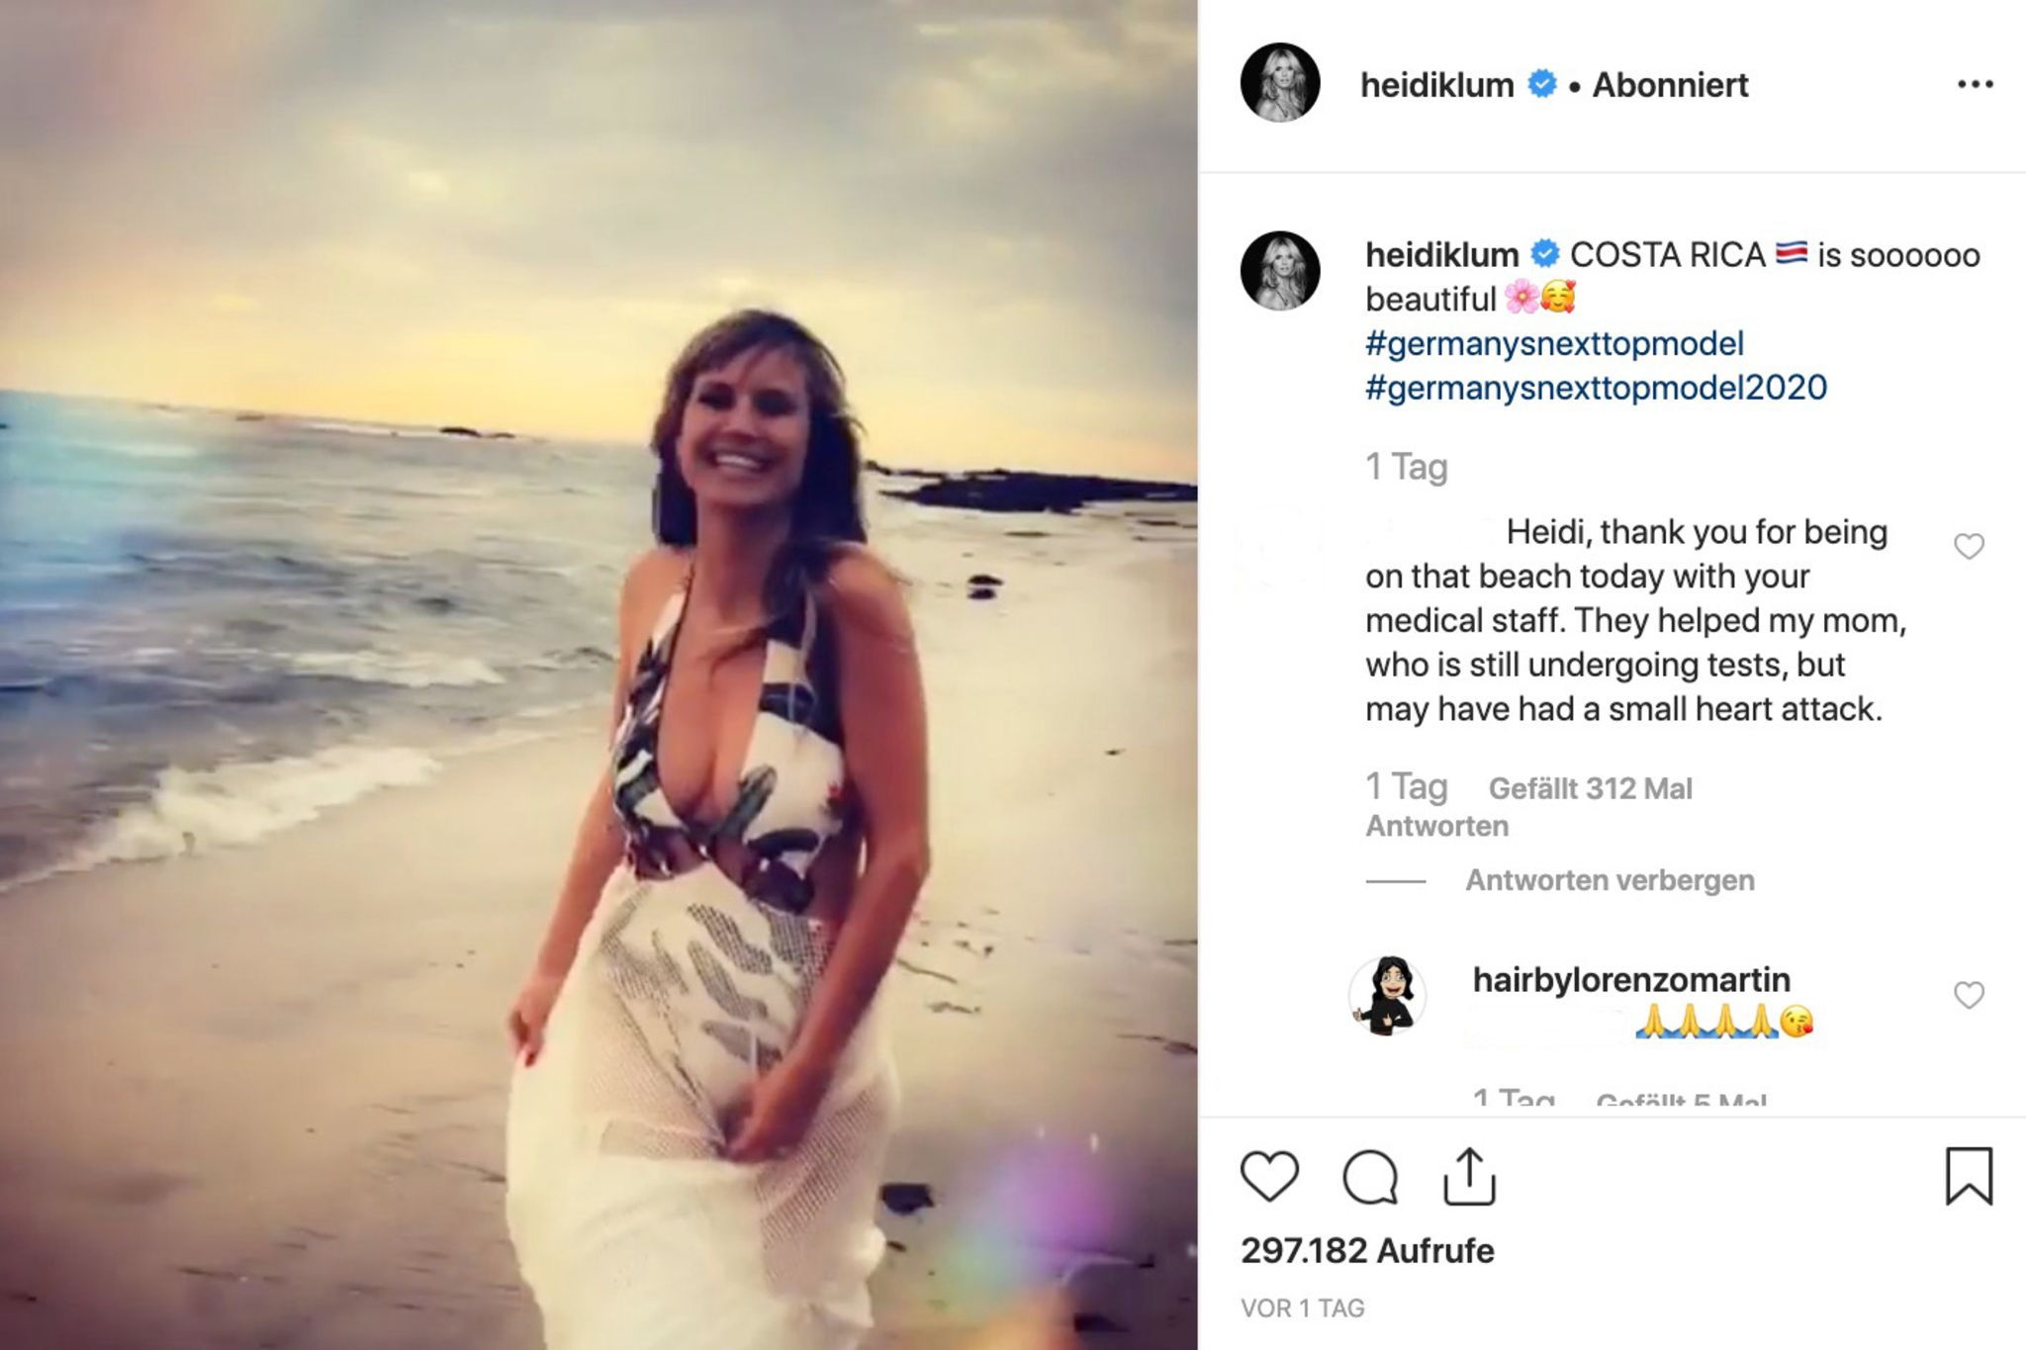Open hashtag #germanysnexttopmodel
Viewport: 2026px width, 1350px height.
coord(1554,343)
